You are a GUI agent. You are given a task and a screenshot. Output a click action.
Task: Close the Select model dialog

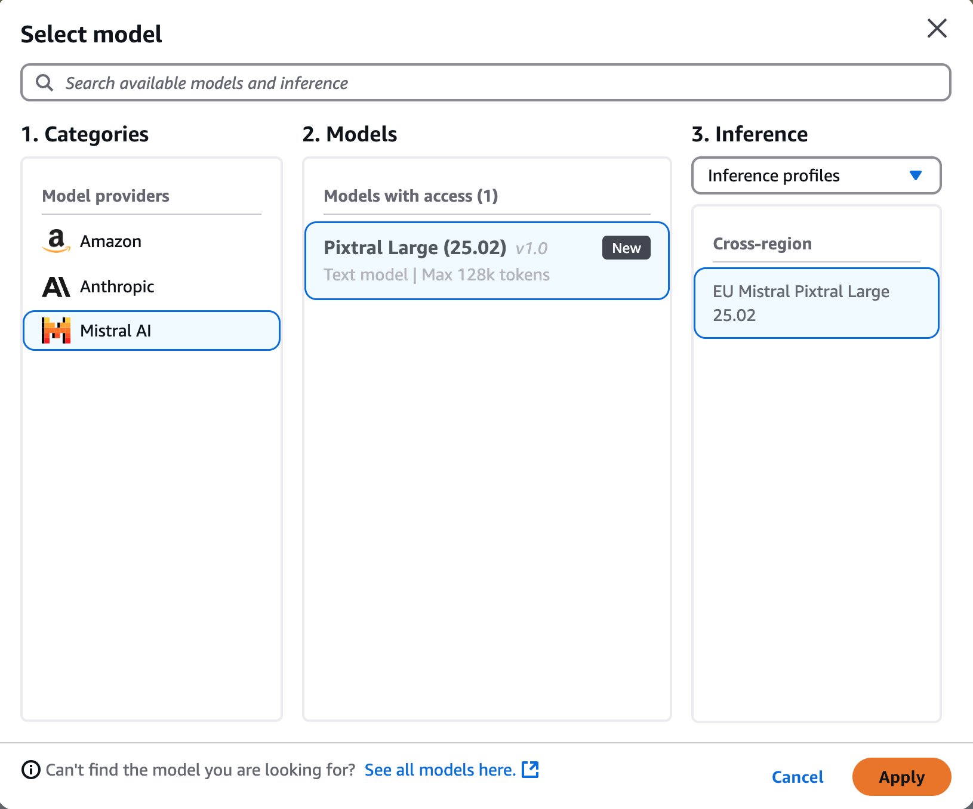click(x=937, y=28)
